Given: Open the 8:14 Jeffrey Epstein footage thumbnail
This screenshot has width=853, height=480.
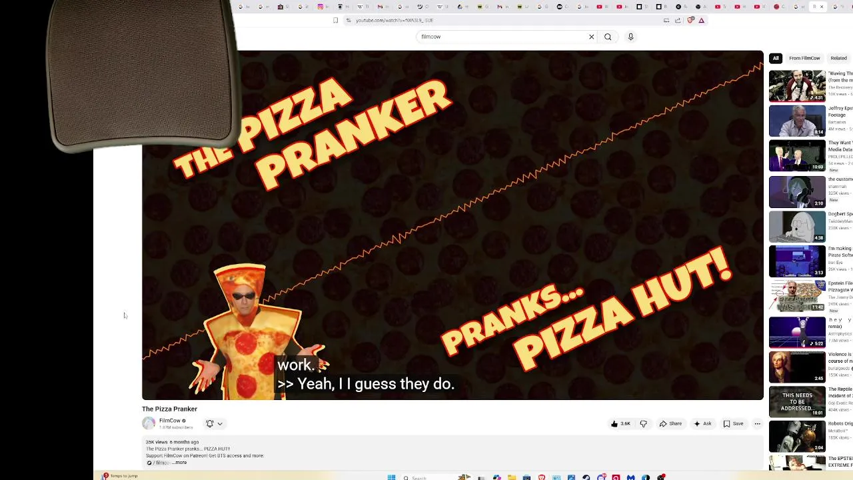Looking at the screenshot, I should tap(797, 121).
